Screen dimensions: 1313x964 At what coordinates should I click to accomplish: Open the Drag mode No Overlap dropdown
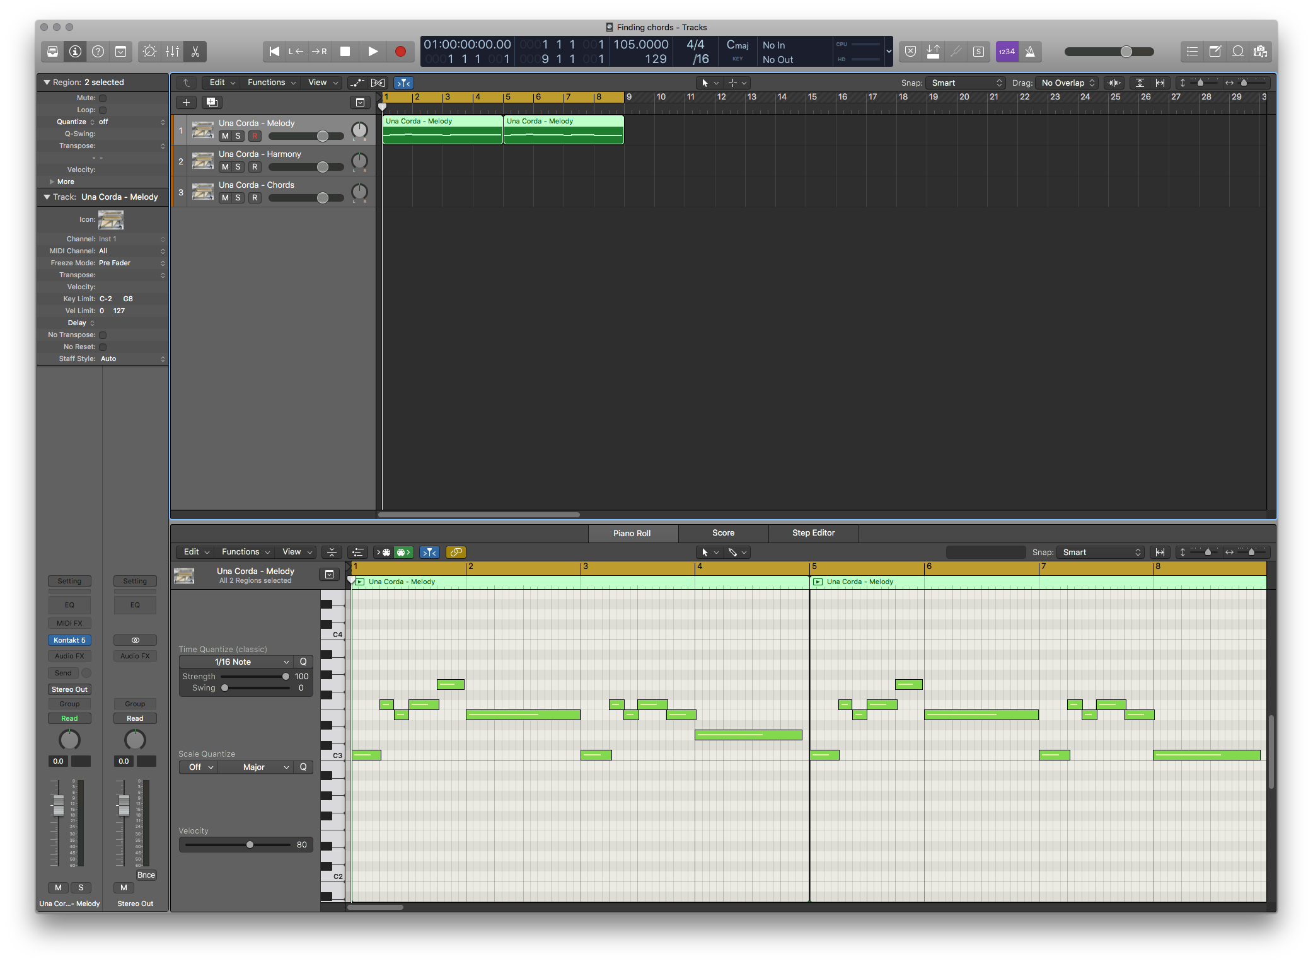(1068, 83)
